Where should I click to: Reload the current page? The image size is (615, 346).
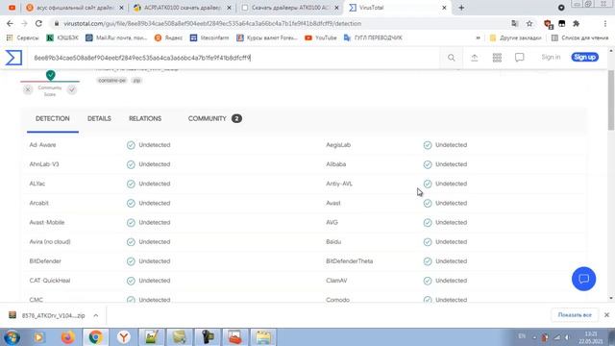pyautogui.click(x=38, y=23)
